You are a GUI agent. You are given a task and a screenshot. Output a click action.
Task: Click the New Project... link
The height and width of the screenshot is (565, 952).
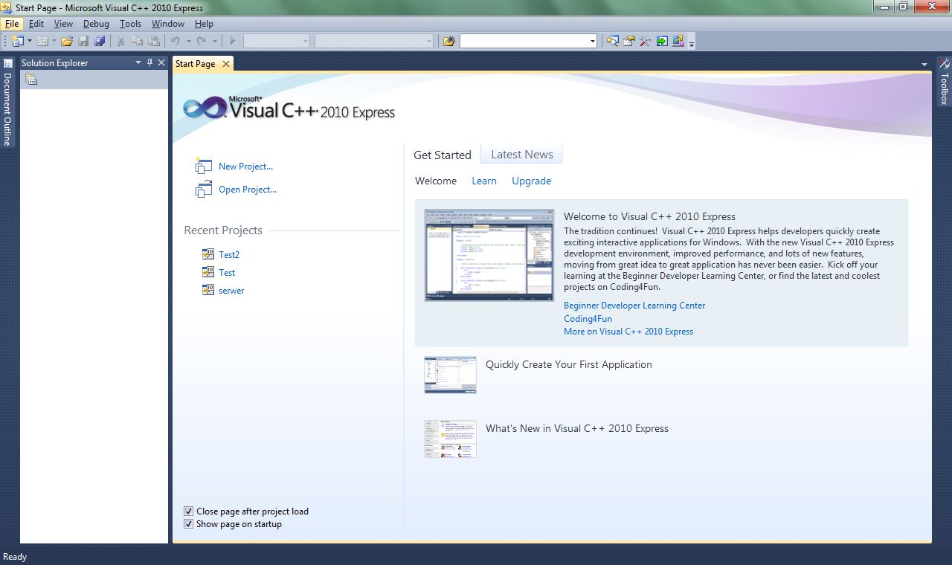[x=245, y=167]
